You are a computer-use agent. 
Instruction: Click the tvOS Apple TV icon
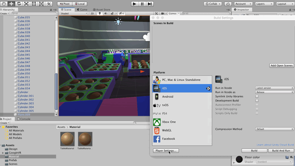(x=157, y=105)
